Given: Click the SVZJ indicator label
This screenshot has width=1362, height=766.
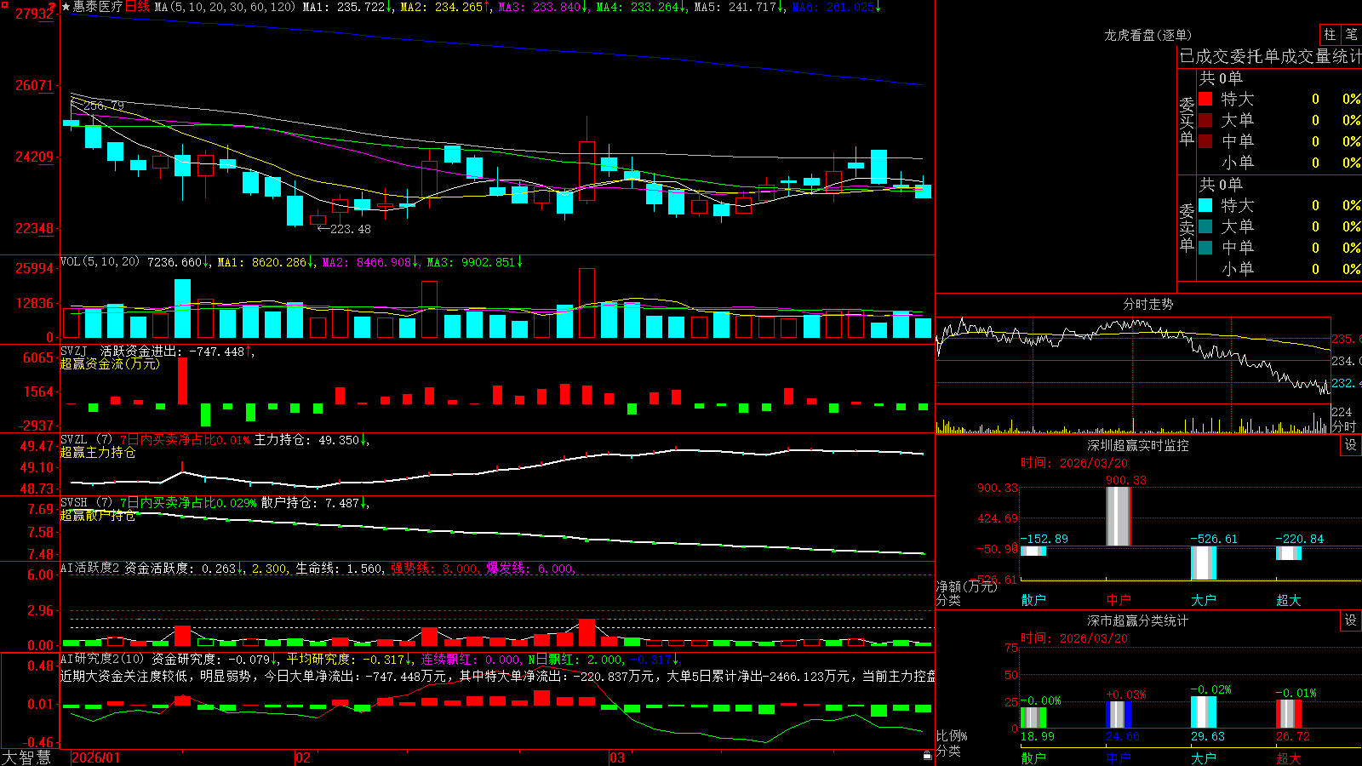Looking at the screenshot, I should click(x=74, y=351).
